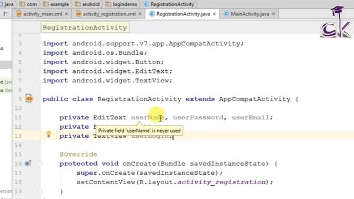This screenshot has height=199, width=354.
Task: Collapse the onCreate method fold at line 16
Action: (40, 164)
